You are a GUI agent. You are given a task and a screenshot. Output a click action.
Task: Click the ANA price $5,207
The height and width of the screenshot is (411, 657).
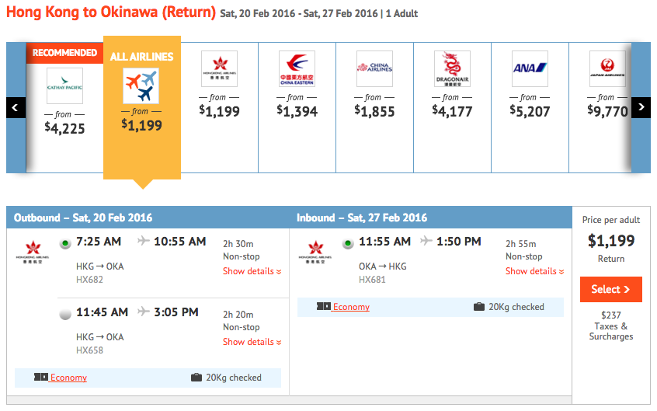(530, 111)
